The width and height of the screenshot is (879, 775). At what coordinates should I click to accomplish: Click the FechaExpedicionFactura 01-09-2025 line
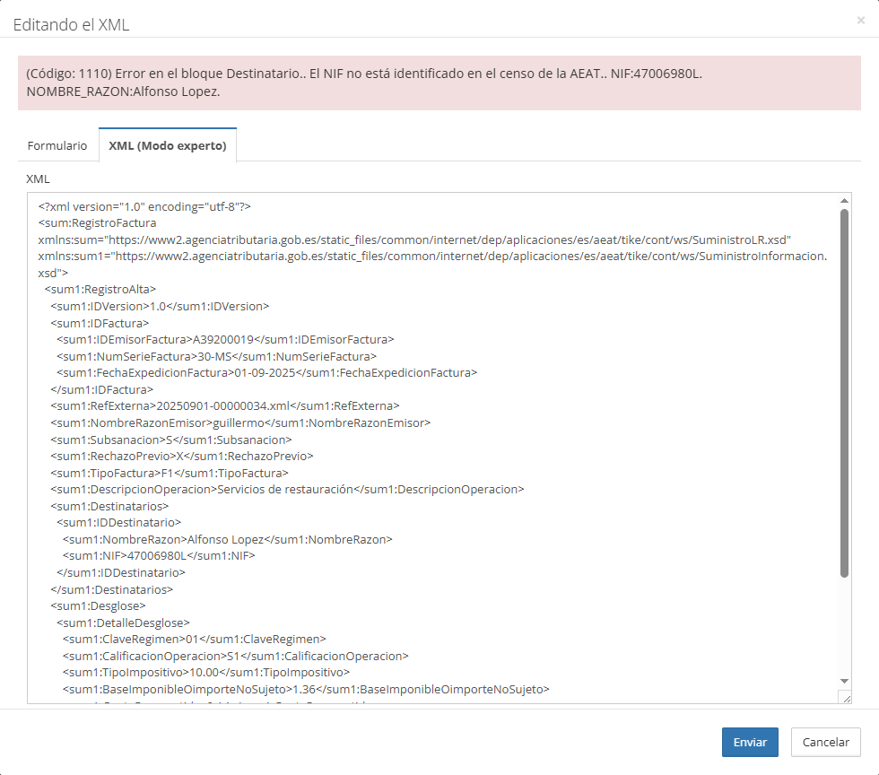point(267,372)
